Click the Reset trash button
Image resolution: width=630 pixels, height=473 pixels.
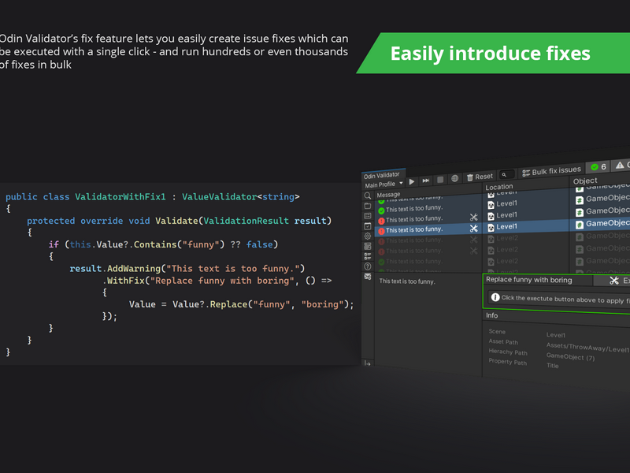[480, 177]
